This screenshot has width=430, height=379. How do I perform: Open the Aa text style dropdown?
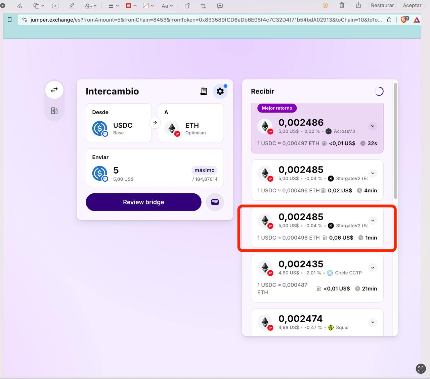(x=167, y=6)
